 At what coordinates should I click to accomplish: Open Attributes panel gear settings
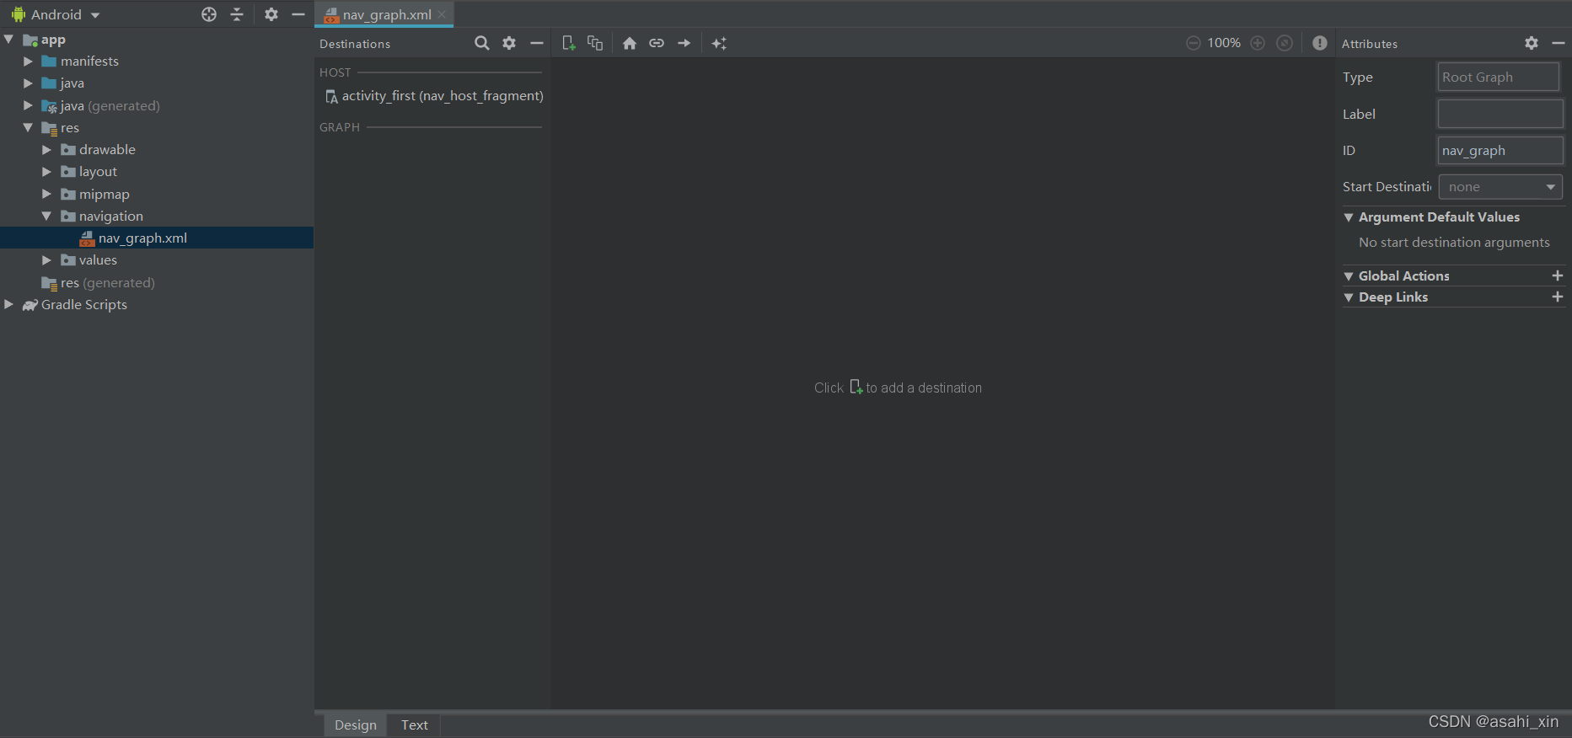click(x=1532, y=43)
